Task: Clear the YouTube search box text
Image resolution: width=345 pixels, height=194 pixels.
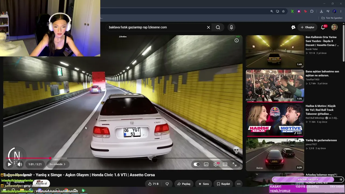Action: coord(208,27)
